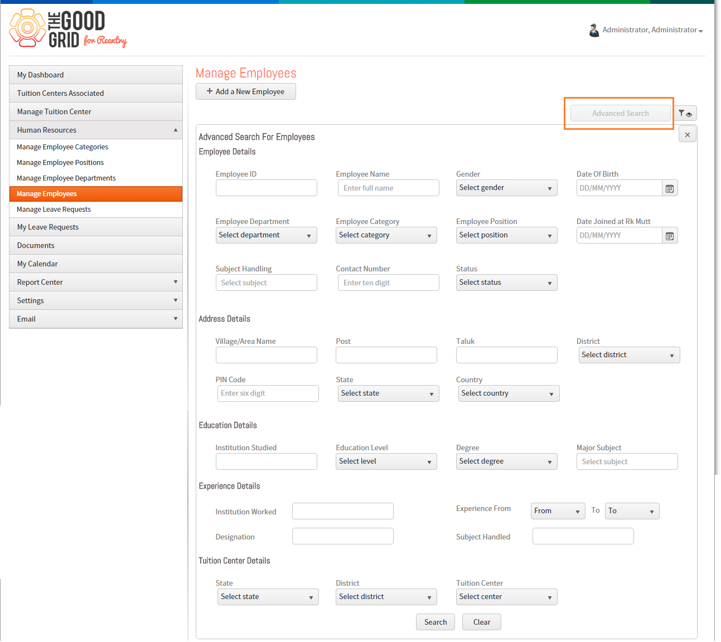Open Manage Tuition Center menu item
This screenshot has height=642, width=721.
96,111
